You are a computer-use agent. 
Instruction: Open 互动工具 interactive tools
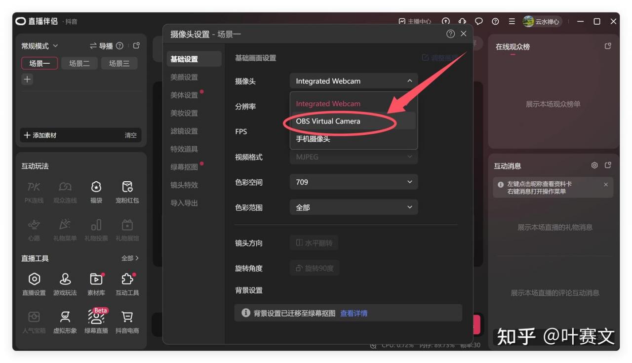[x=127, y=284]
